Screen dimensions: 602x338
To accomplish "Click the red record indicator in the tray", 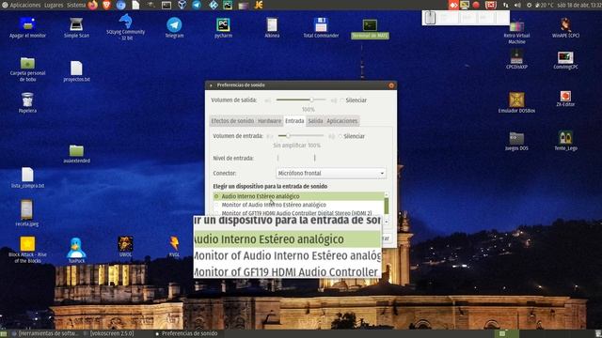I will (x=476, y=5).
